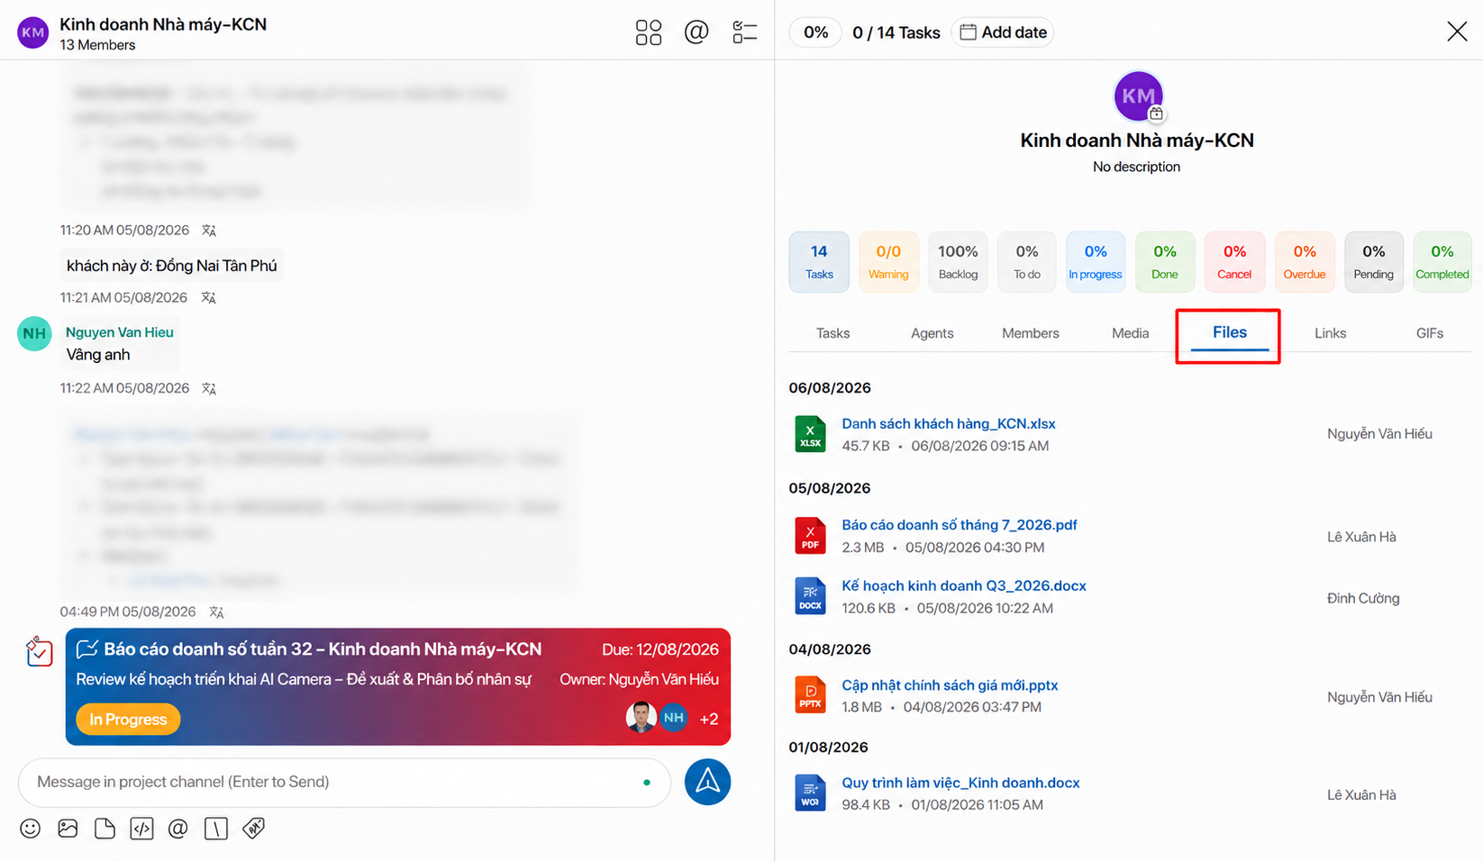The height and width of the screenshot is (861, 1483).
Task: Click the task checkbox icon beside task card
Action: [39, 651]
